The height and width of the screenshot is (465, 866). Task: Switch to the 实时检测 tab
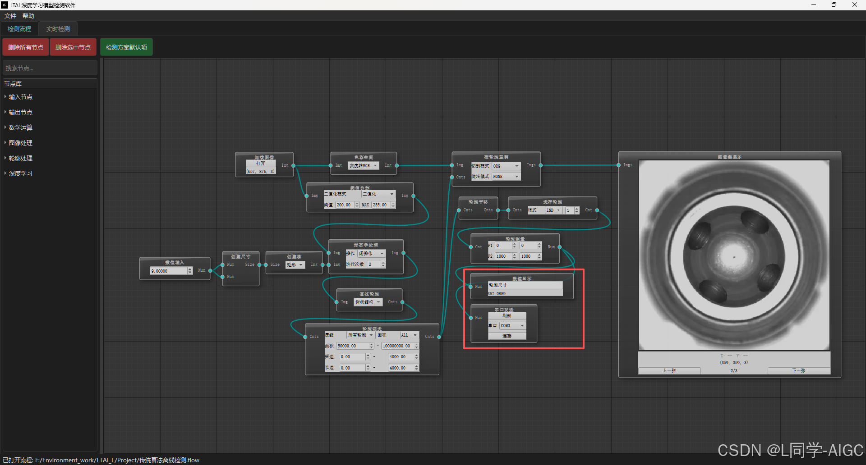[58, 29]
